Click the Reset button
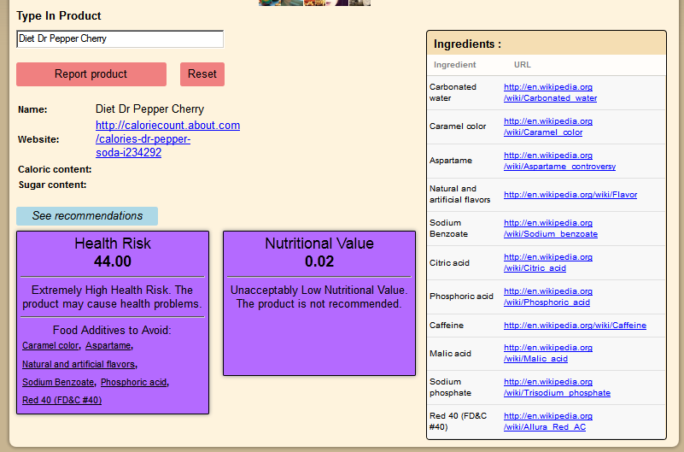The image size is (684, 452). (x=202, y=74)
